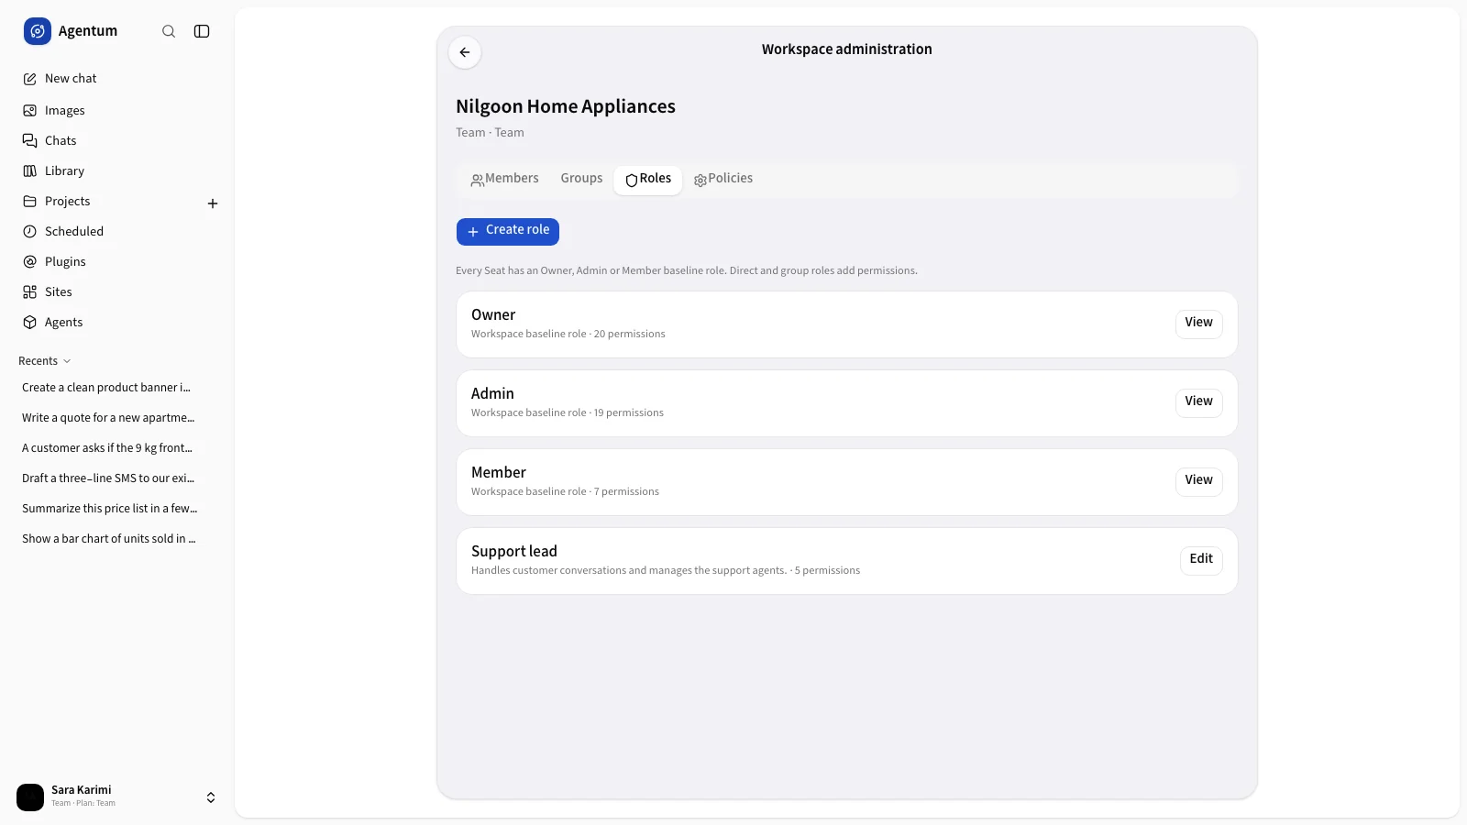Go back using the arrow button
Screen dimensions: 1467x825
pos(465,52)
